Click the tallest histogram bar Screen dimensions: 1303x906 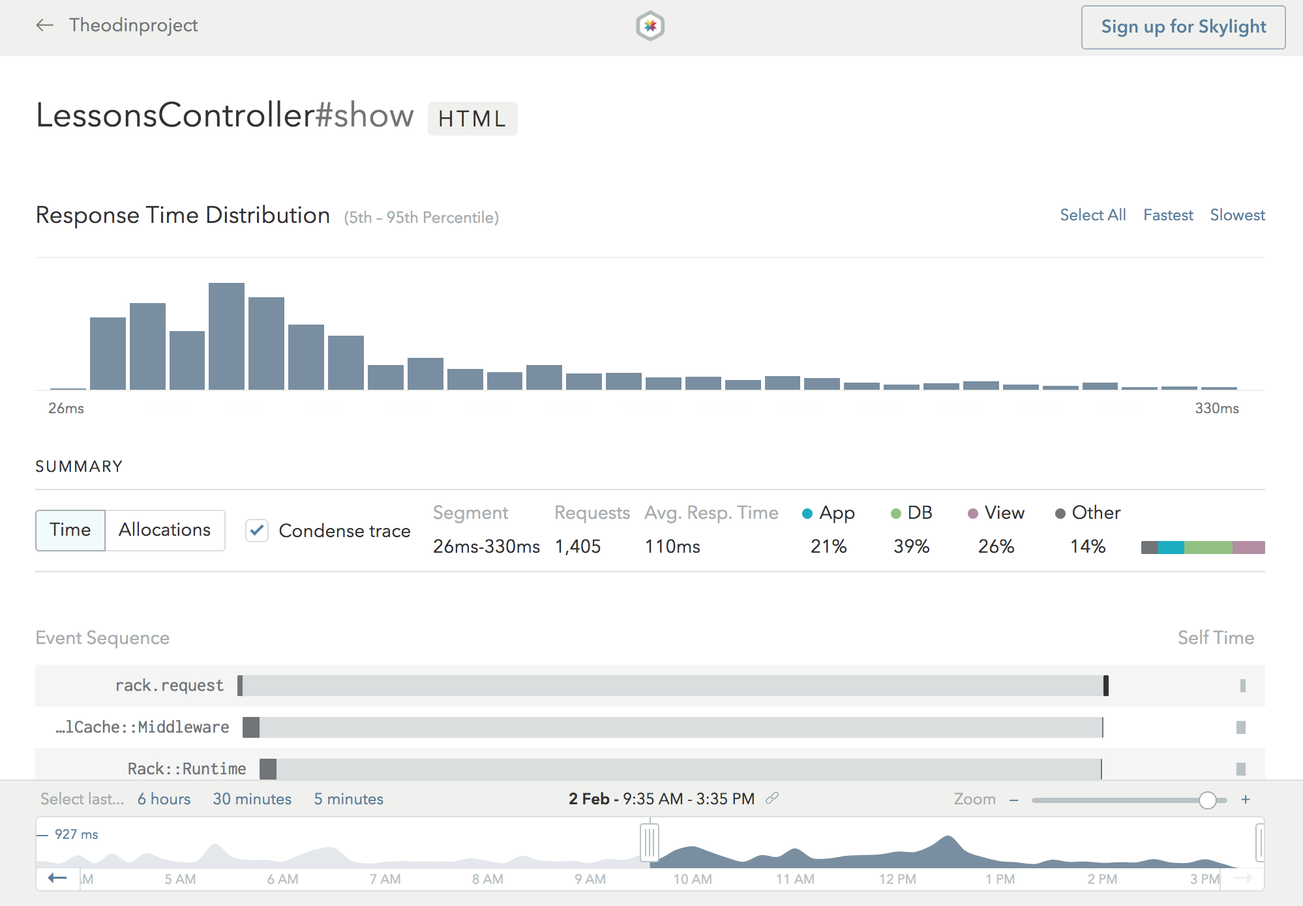[226, 336]
